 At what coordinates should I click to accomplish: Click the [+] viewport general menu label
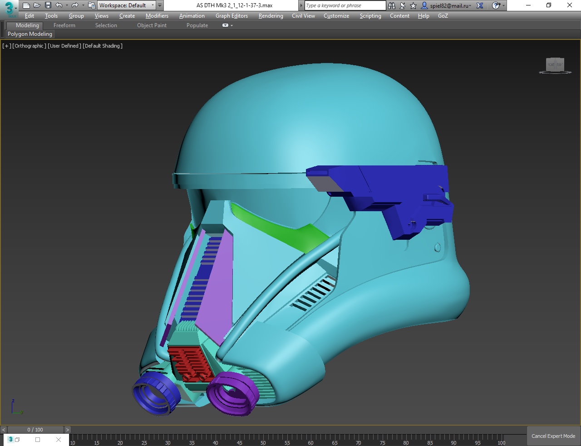[7, 46]
